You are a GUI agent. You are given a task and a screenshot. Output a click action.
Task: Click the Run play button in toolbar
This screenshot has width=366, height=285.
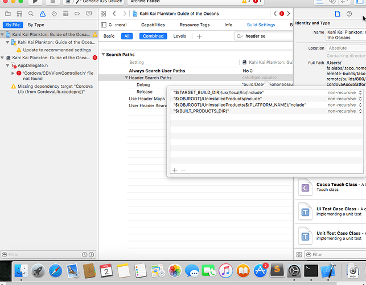point(35,2)
